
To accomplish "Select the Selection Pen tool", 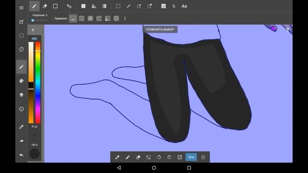I will tap(139, 6).
